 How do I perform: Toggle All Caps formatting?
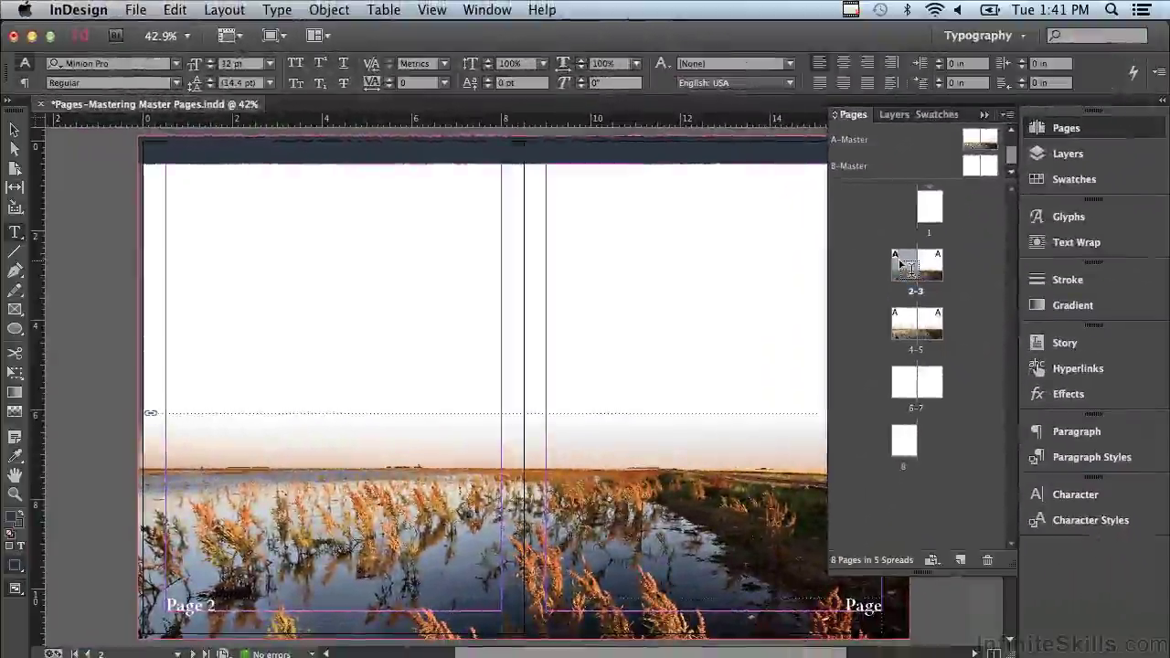tap(295, 63)
